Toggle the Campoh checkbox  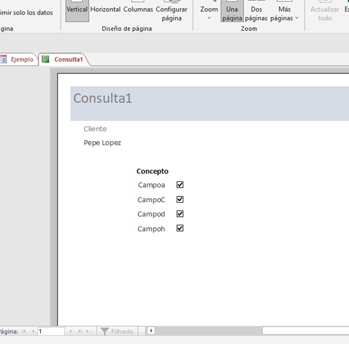[180, 228]
